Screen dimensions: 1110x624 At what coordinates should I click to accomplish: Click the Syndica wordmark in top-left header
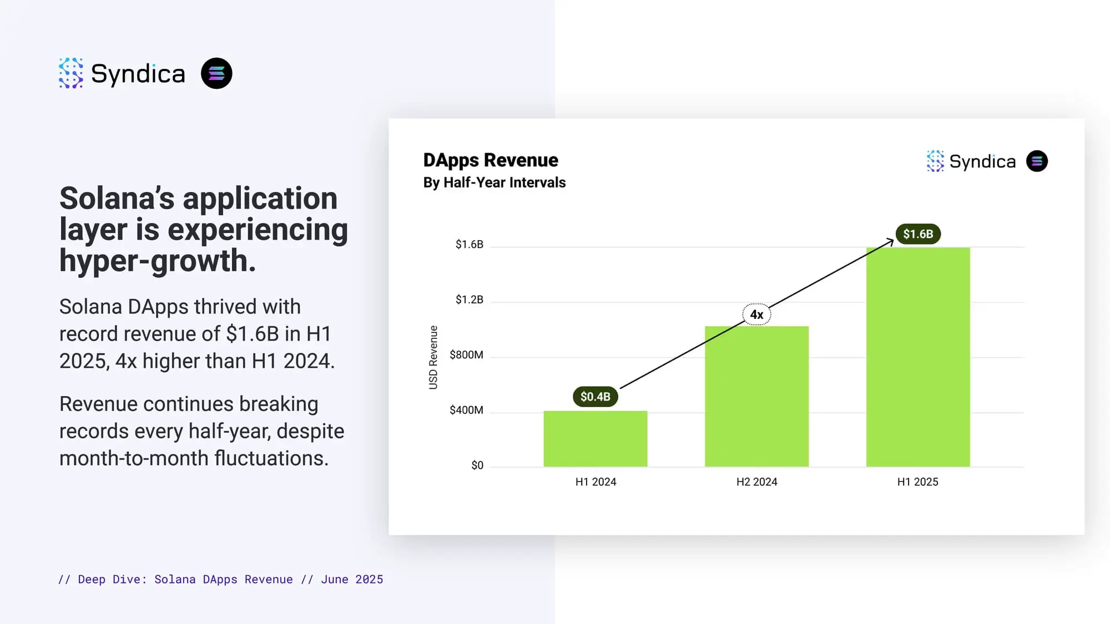click(138, 74)
